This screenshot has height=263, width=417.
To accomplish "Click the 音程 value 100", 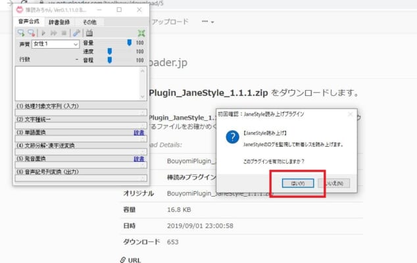I will (140, 60).
